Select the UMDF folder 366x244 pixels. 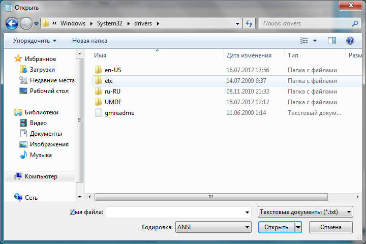point(113,102)
